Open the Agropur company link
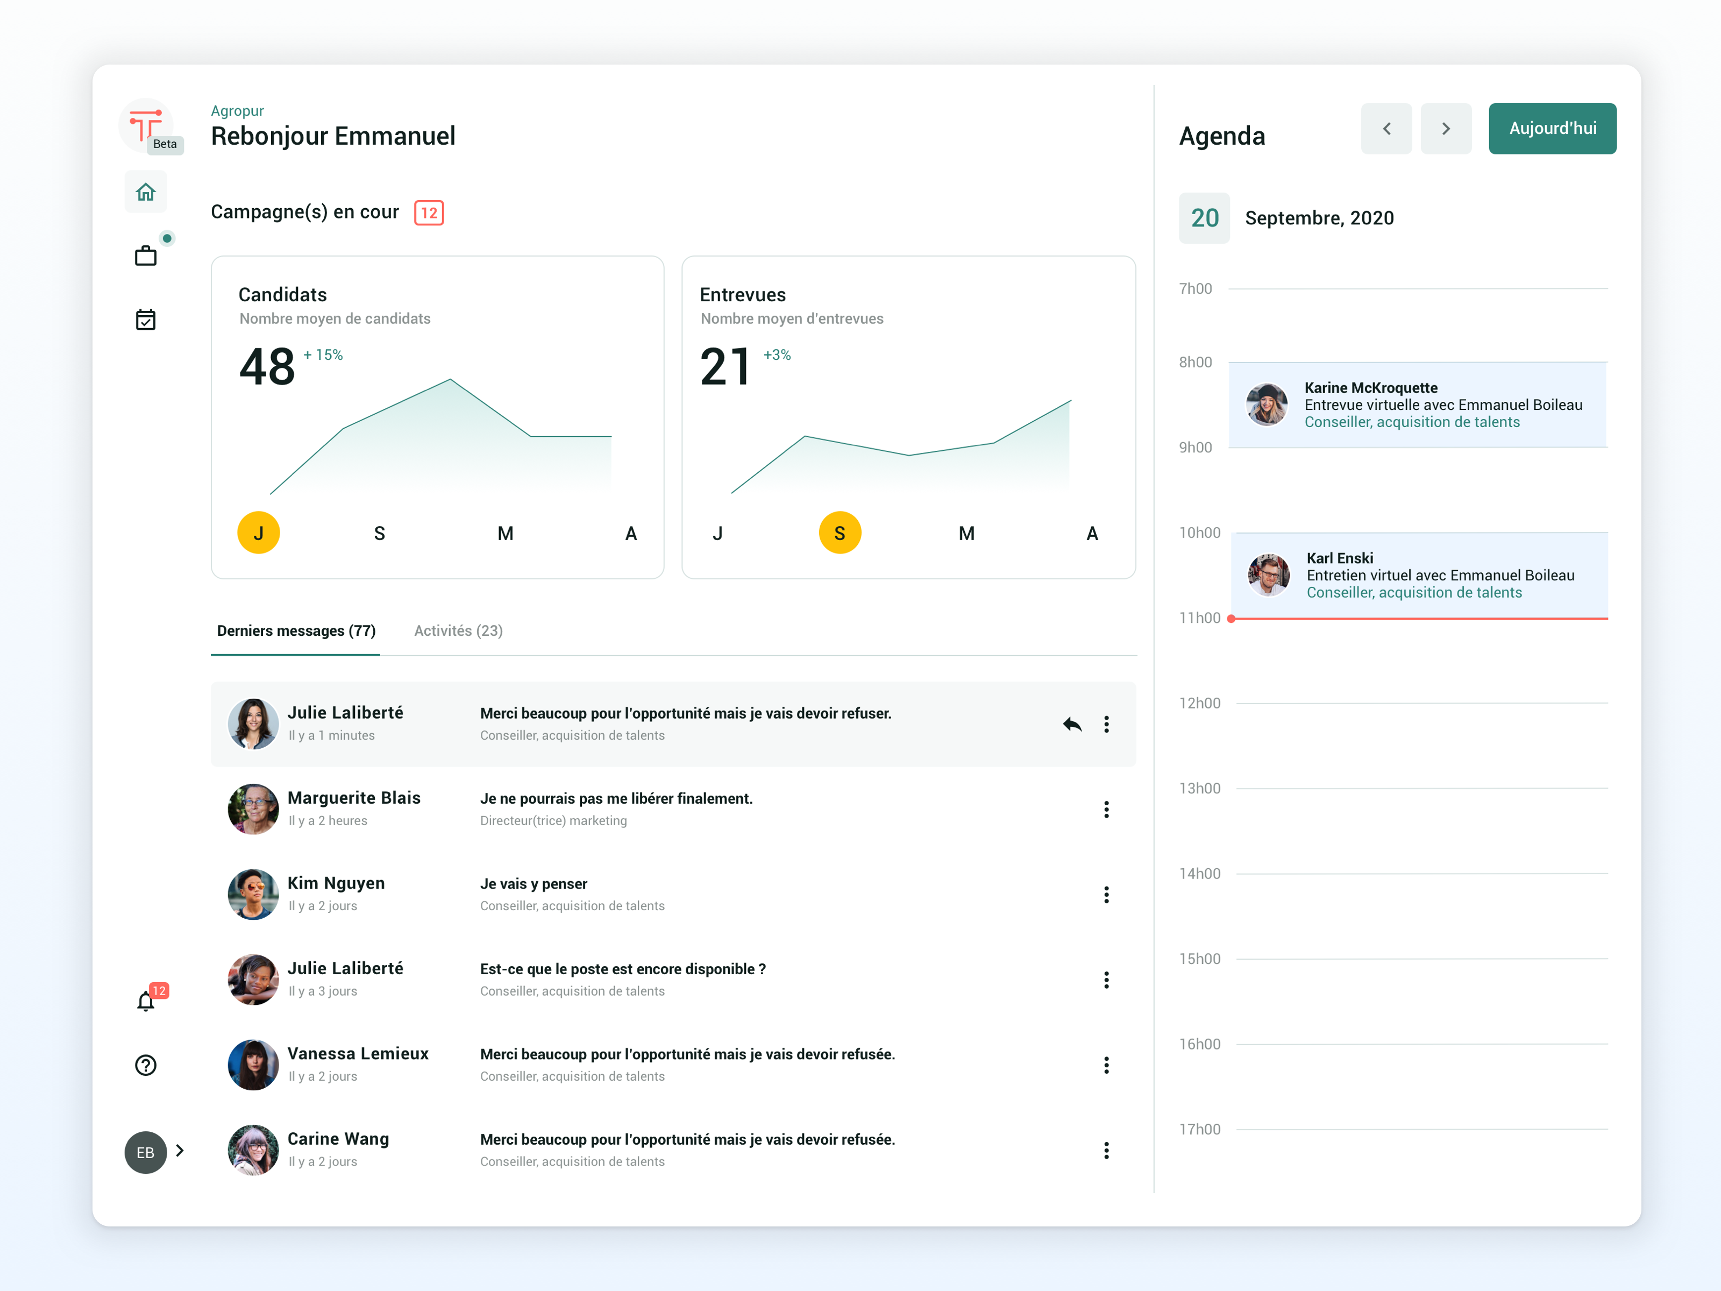Viewport: 1721px width, 1291px height. point(237,110)
